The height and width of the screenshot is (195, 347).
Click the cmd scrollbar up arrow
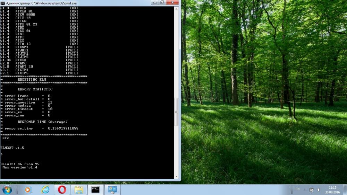[x=176, y=9]
